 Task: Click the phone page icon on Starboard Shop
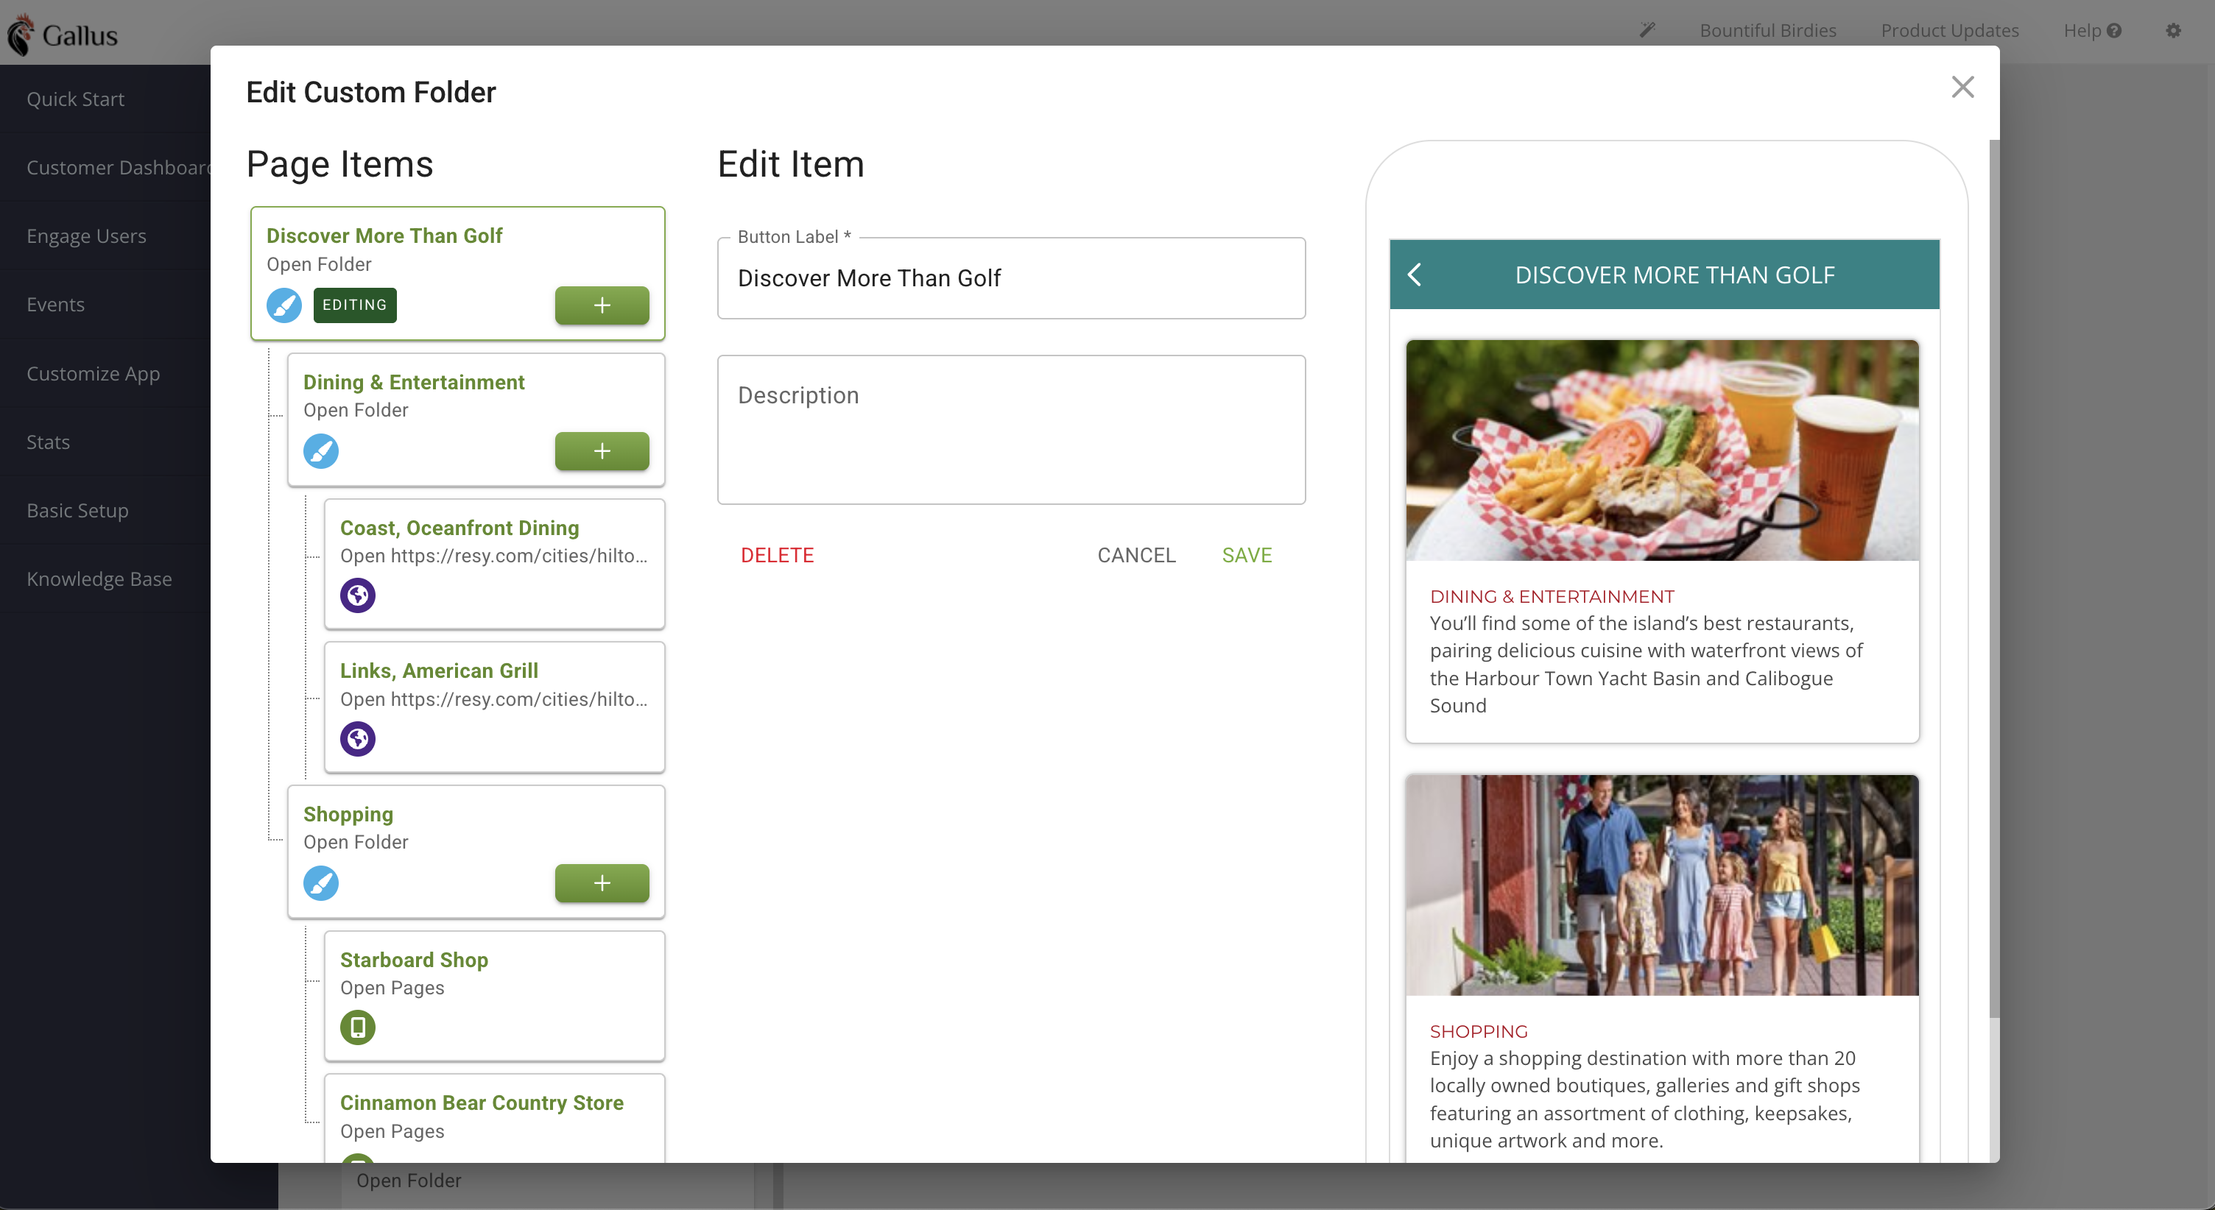358,1027
